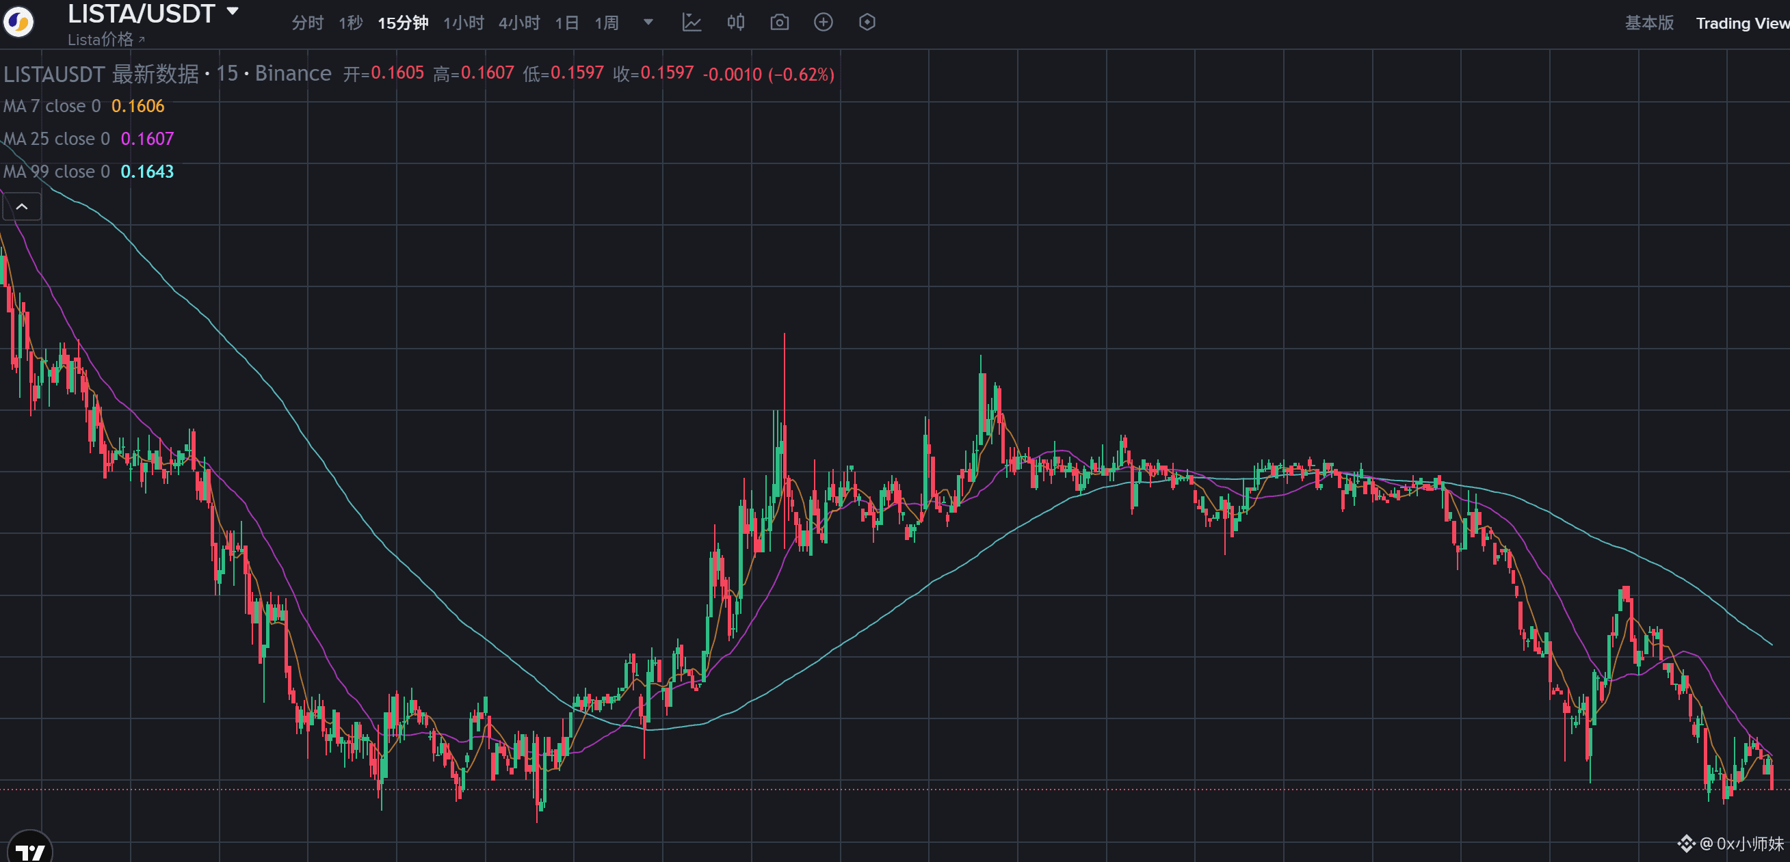Click the MA 7 close legend label
The height and width of the screenshot is (862, 1790).
(x=52, y=106)
